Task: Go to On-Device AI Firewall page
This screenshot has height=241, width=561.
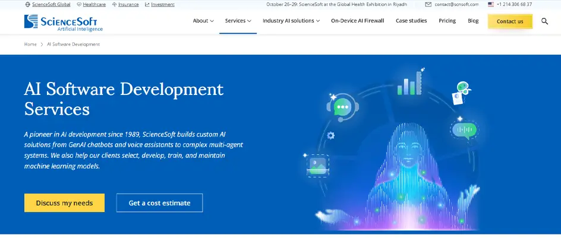Action: 357,21
